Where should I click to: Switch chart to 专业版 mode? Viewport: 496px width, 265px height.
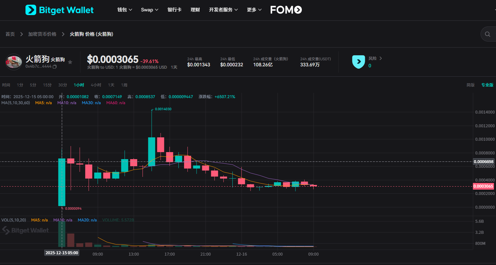point(487,85)
